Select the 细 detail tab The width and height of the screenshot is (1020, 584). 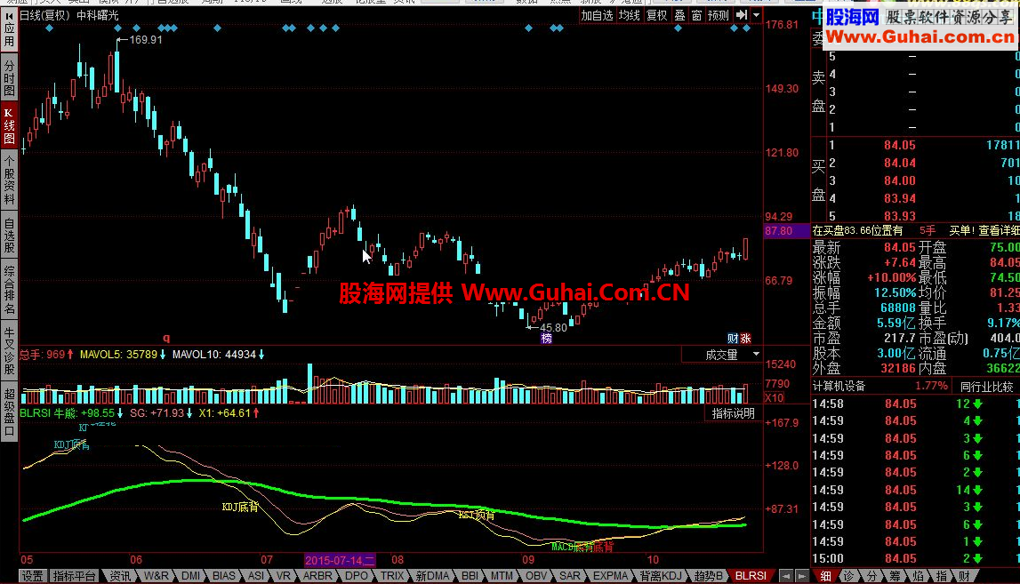[826, 576]
